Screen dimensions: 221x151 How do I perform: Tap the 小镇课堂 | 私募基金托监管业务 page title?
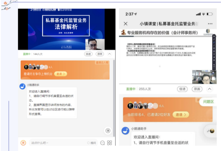169,24
